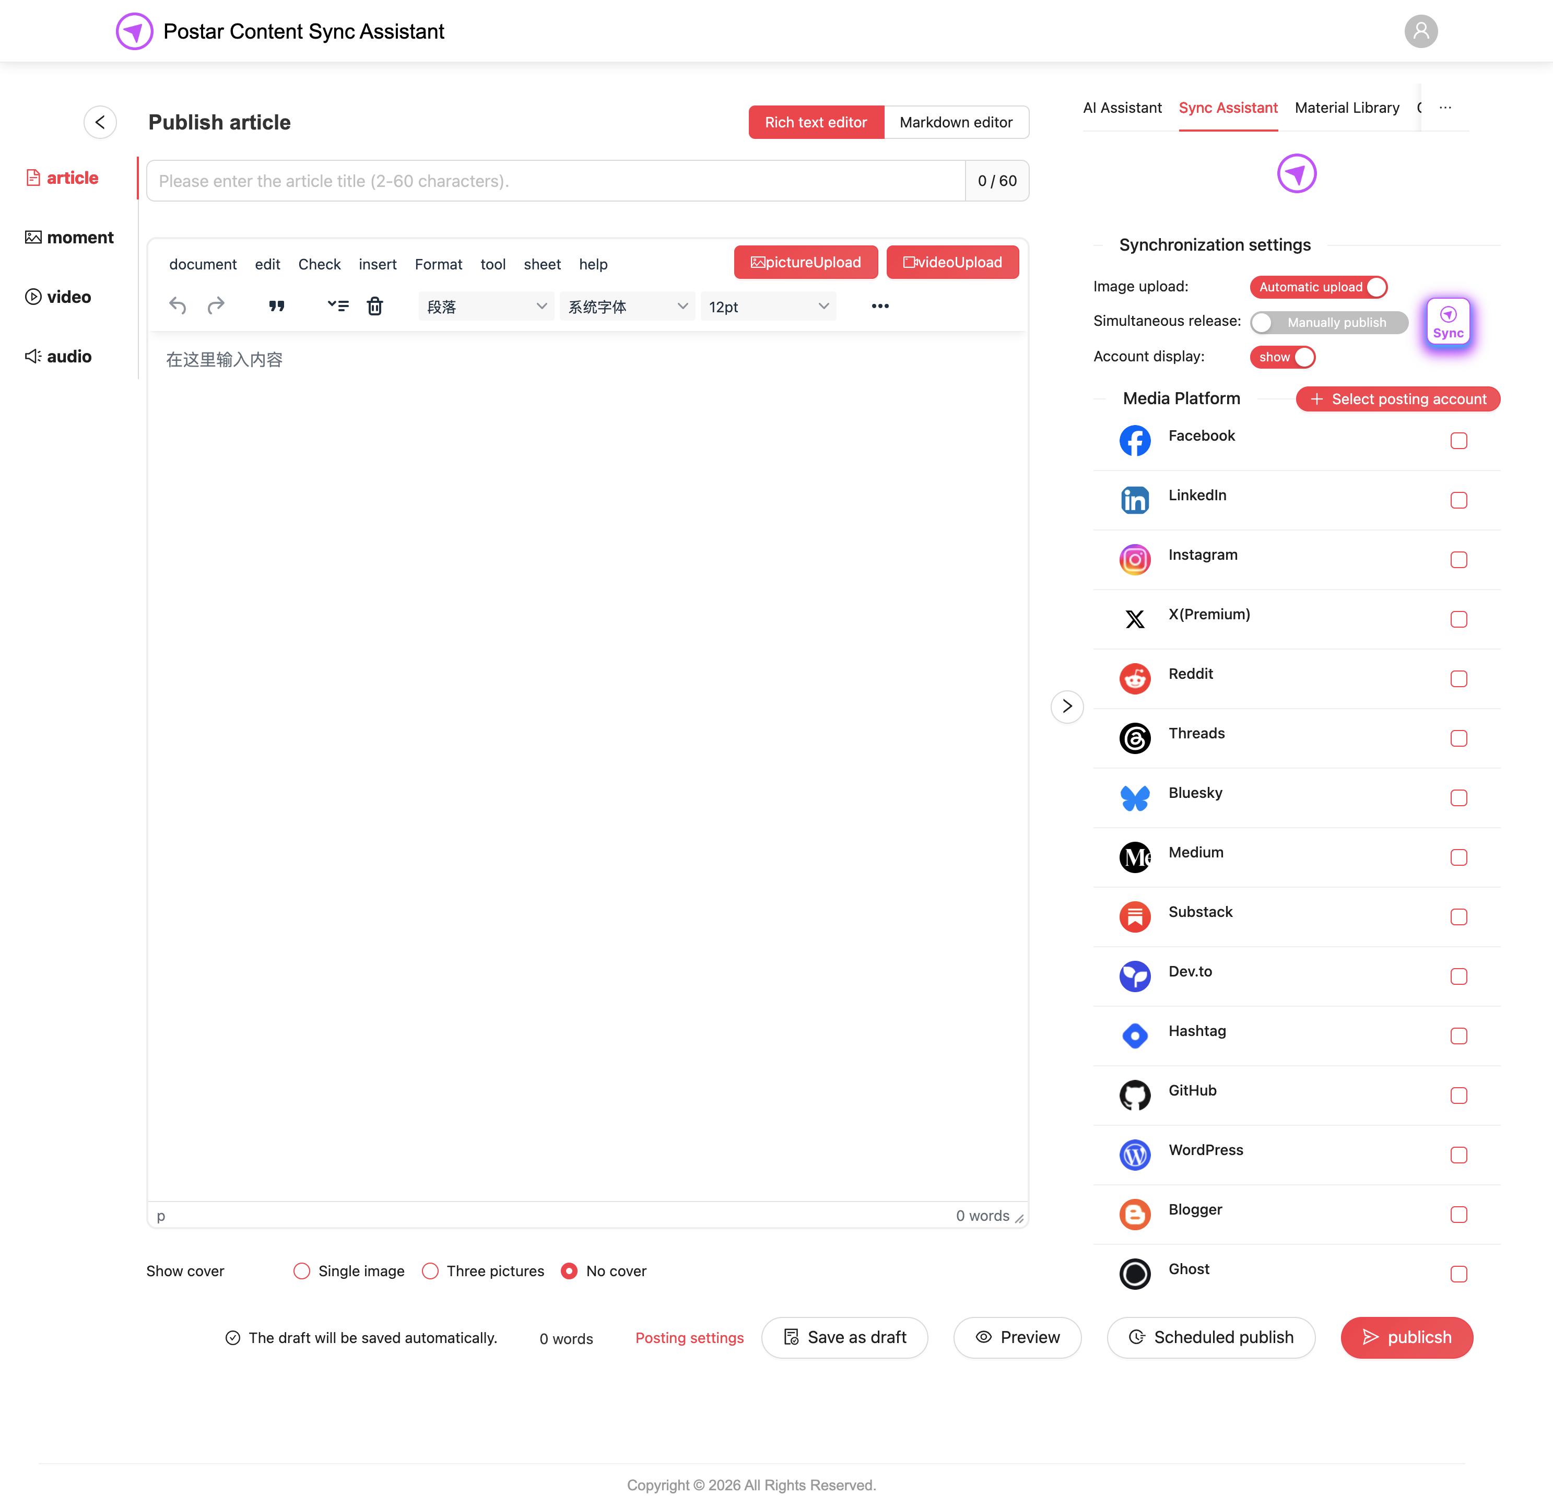Open the 12pt font size dropdown
The width and height of the screenshot is (1553, 1507).
[x=768, y=307]
